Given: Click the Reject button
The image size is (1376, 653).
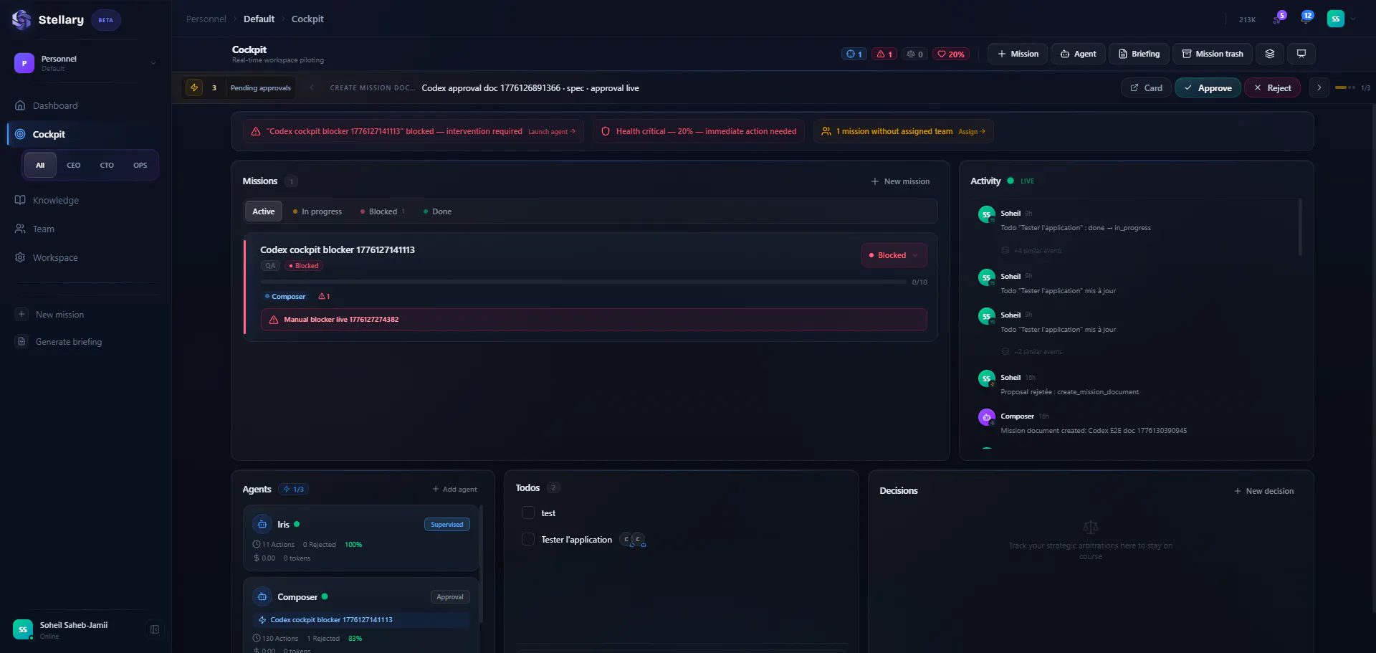Looking at the screenshot, I should tap(1273, 87).
